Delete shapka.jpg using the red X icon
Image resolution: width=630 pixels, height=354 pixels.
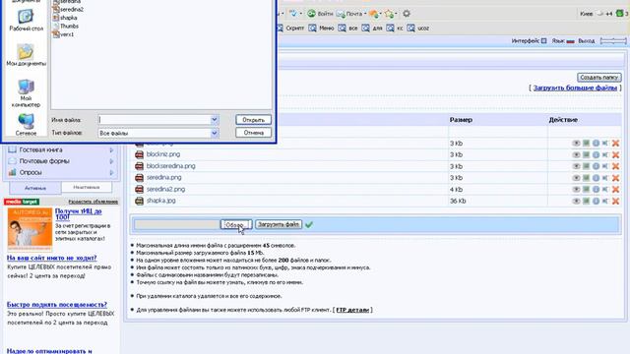(615, 201)
